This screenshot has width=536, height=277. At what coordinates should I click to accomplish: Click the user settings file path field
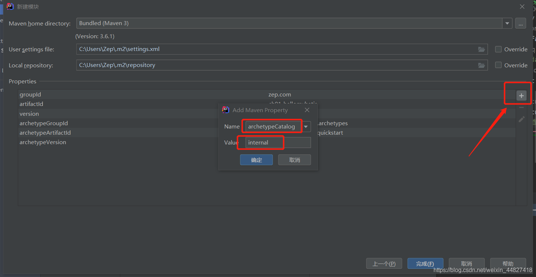click(x=282, y=49)
